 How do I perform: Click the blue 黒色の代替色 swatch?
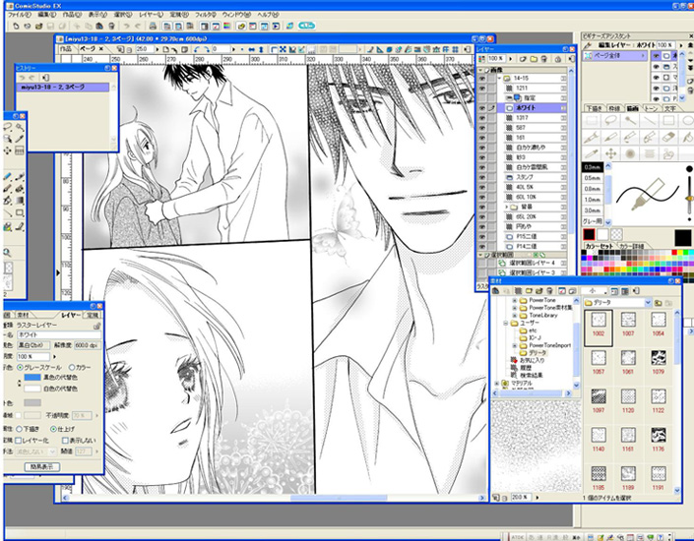tap(32, 378)
